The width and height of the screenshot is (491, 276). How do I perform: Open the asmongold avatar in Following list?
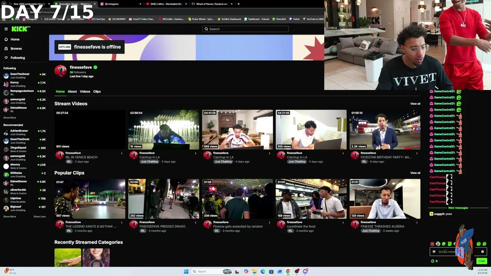pos(6,101)
